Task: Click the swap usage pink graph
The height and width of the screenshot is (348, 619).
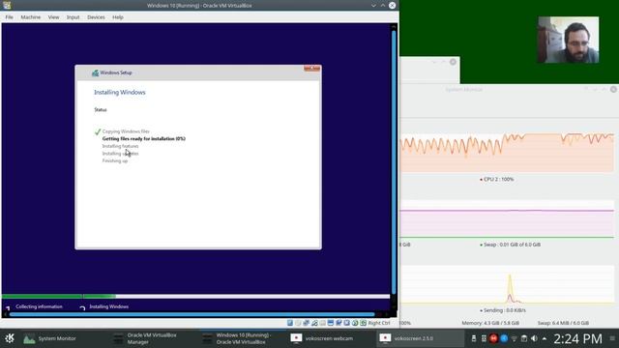Action: coord(507,219)
